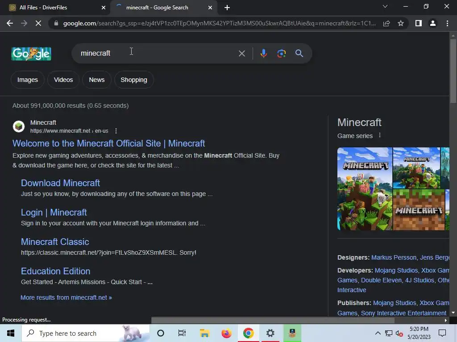Filter results by Videos
Viewport: 457px width, 342px height.
(63, 80)
